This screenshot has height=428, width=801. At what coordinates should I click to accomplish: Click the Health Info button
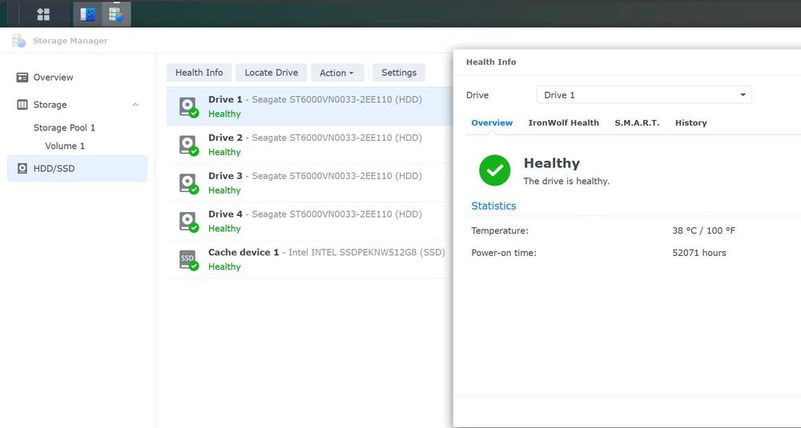point(199,73)
